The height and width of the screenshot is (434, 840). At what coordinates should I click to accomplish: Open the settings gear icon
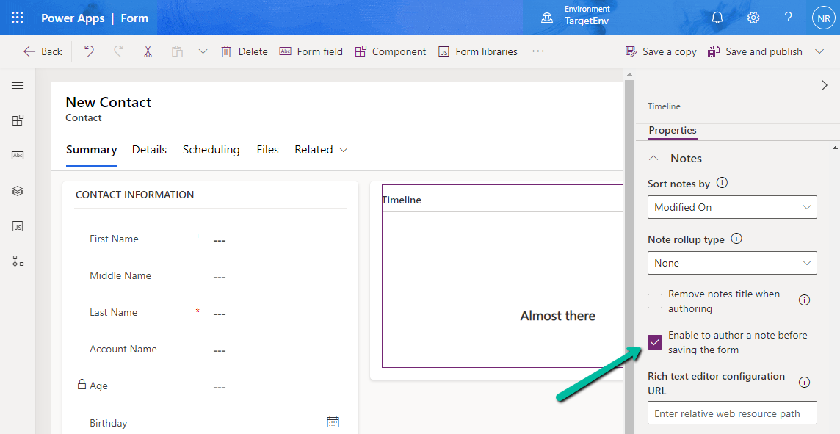[753, 18]
